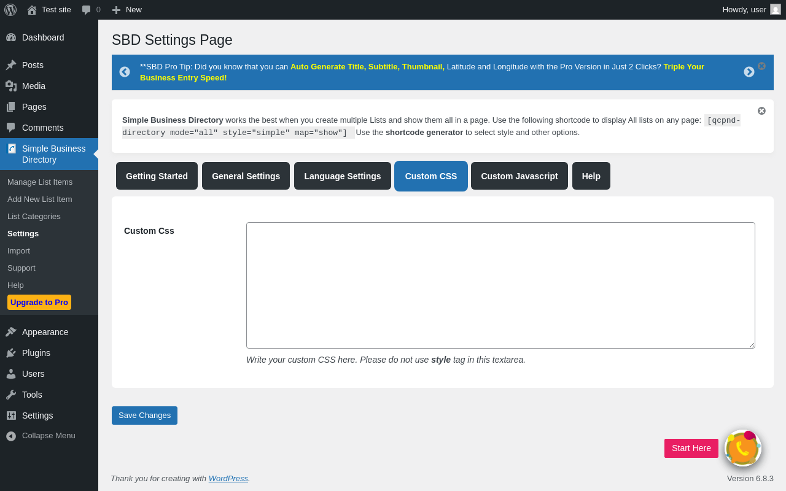Image resolution: width=786 pixels, height=491 pixels.
Task: Open the floating phone support icon
Action: coord(743,448)
